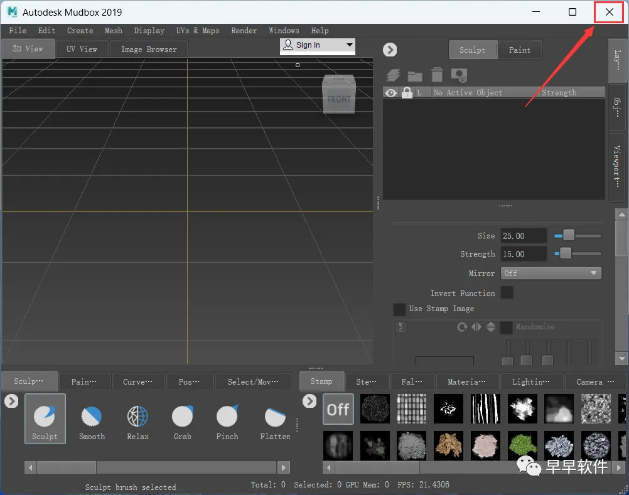Open the UVs & Maps menu
This screenshot has height=495, width=629.
(x=198, y=31)
